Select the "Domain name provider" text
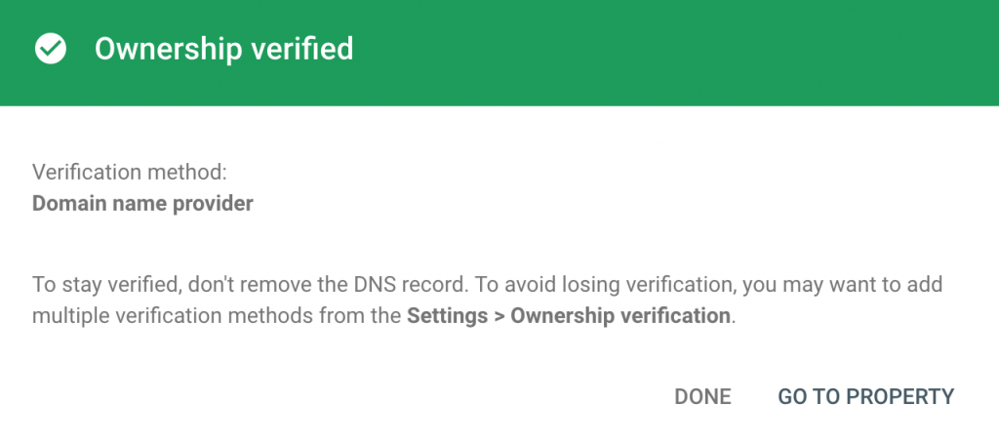Screen dimensions: 999x443 (x=142, y=204)
